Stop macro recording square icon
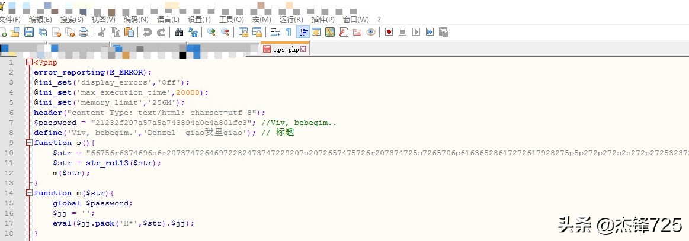 click(x=402, y=31)
